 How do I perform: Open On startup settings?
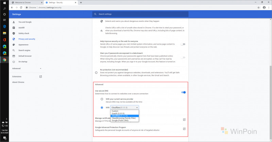23,62
